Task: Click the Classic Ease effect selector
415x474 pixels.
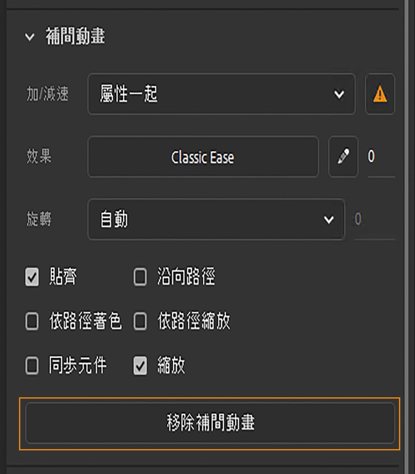Action: coord(203,157)
